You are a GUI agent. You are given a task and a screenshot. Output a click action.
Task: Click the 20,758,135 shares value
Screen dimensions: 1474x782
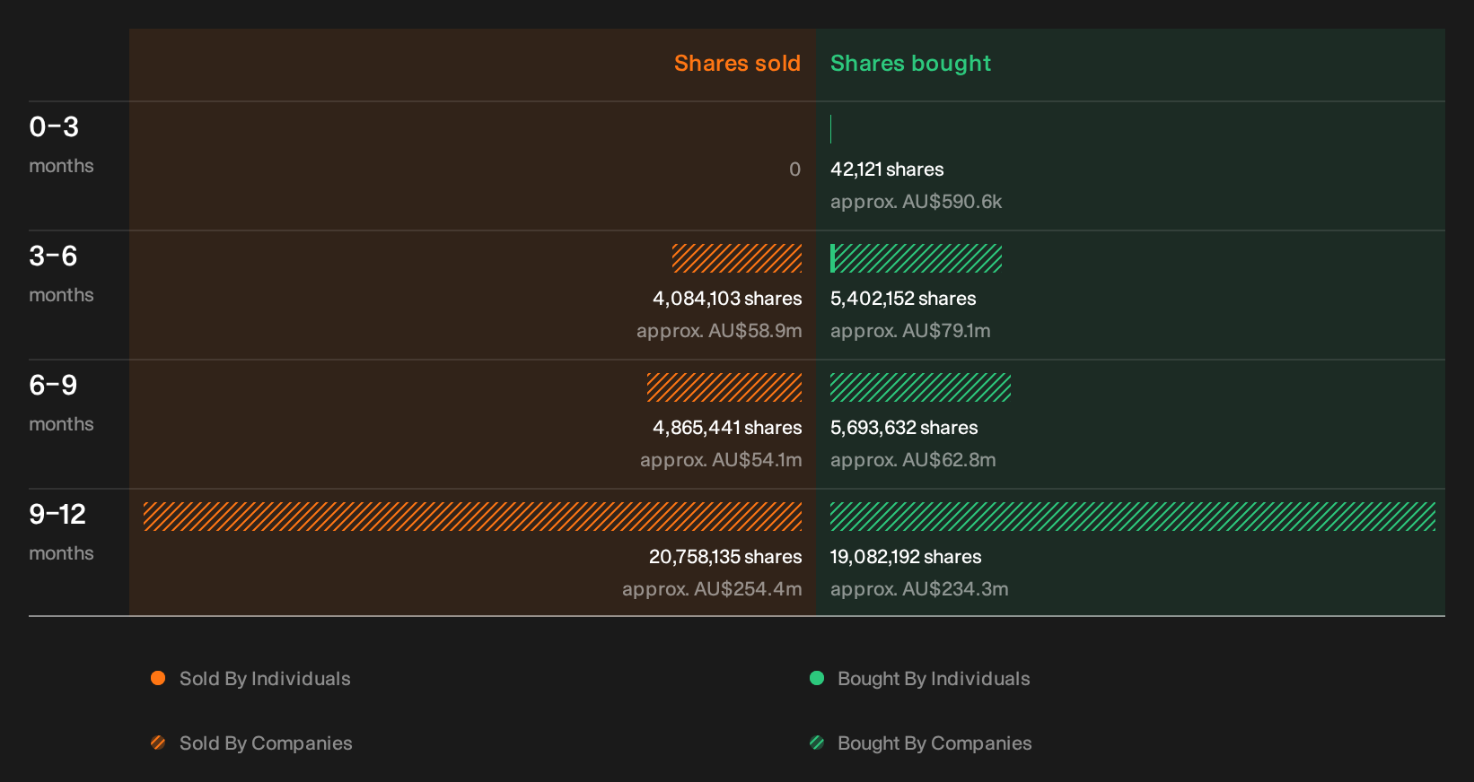tap(725, 557)
